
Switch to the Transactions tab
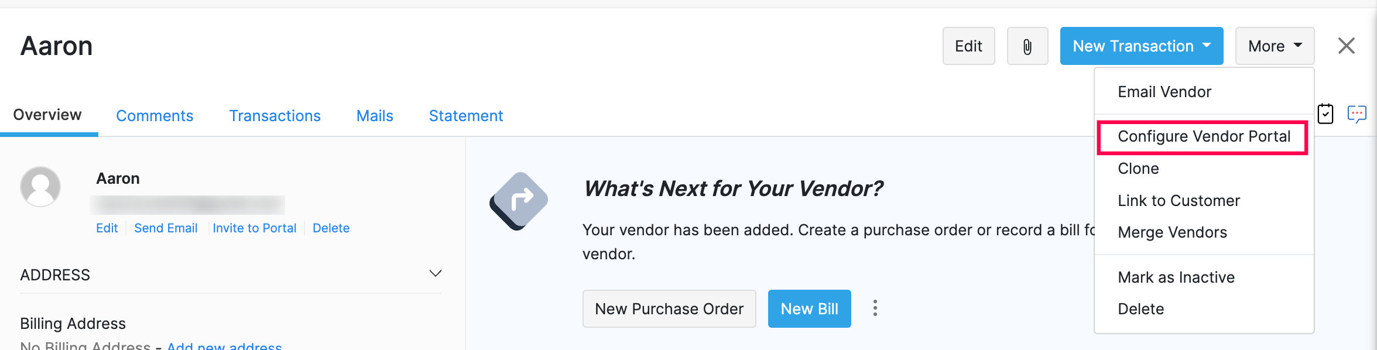275,115
